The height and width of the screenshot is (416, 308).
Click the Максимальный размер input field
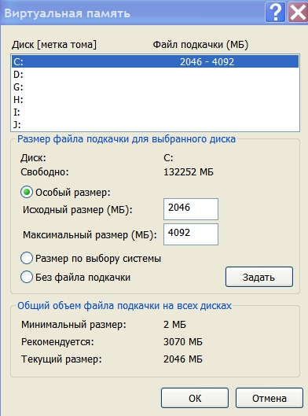[x=191, y=234]
